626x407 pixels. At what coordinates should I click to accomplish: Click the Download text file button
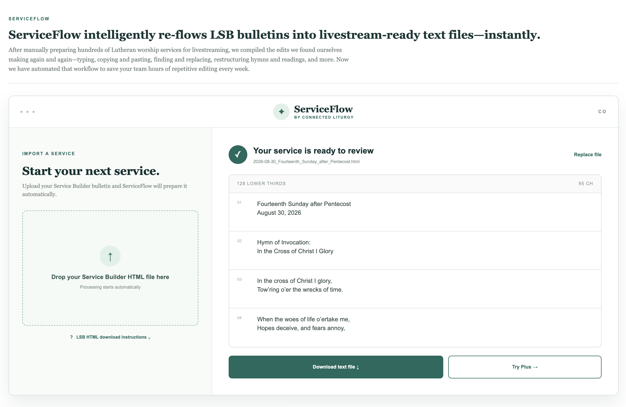pos(336,367)
